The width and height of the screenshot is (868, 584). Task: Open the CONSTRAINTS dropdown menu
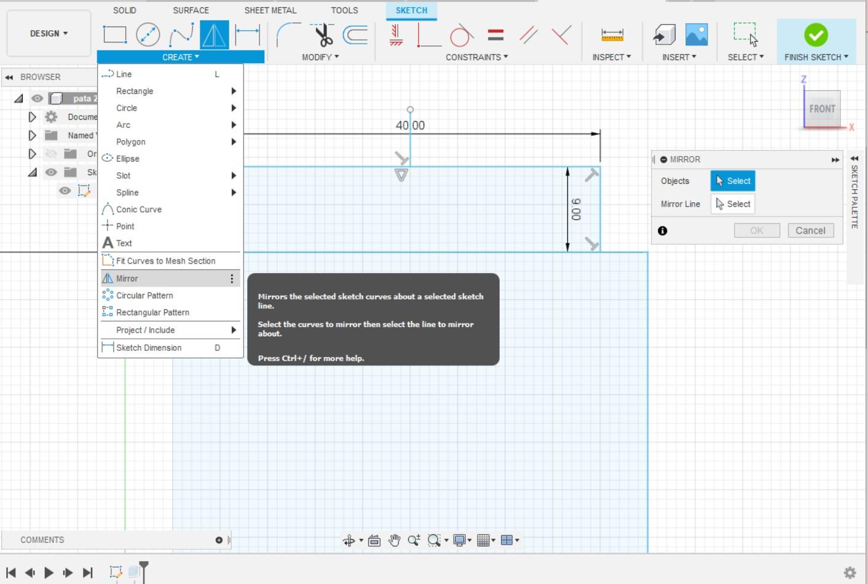(477, 57)
